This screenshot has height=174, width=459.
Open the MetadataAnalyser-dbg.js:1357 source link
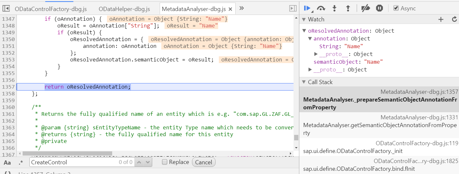pos(419,92)
